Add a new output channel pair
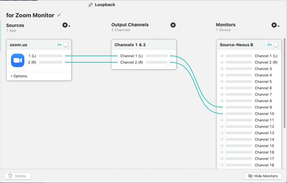This screenshot has width=287, height=183. pos(173,25)
